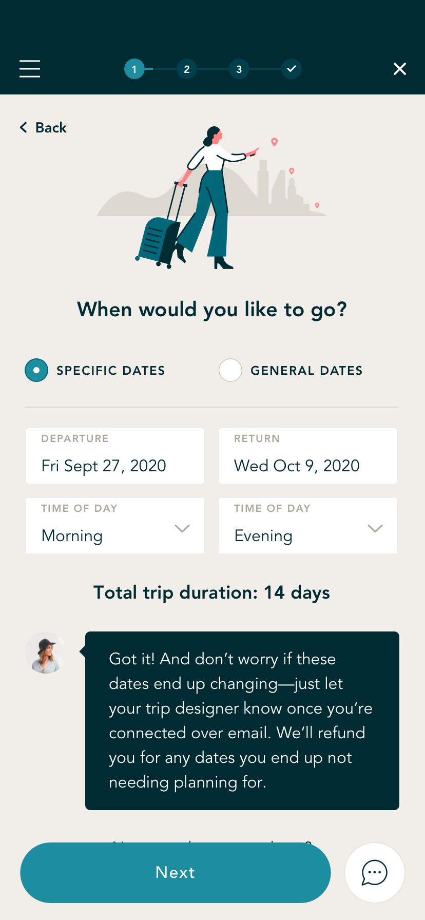The width and height of the screenshot is (425, 920).
Task: Open departure time of day selector
Action: coord(115,526)
